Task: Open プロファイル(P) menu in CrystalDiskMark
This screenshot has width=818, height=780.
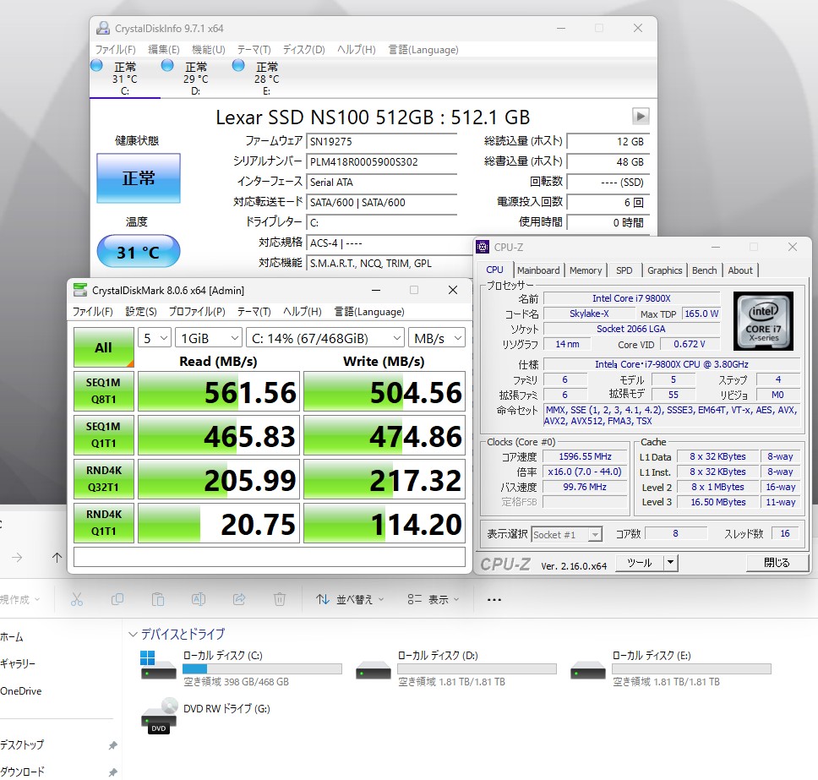Action: pyautogui.click(x=197, y=312)
